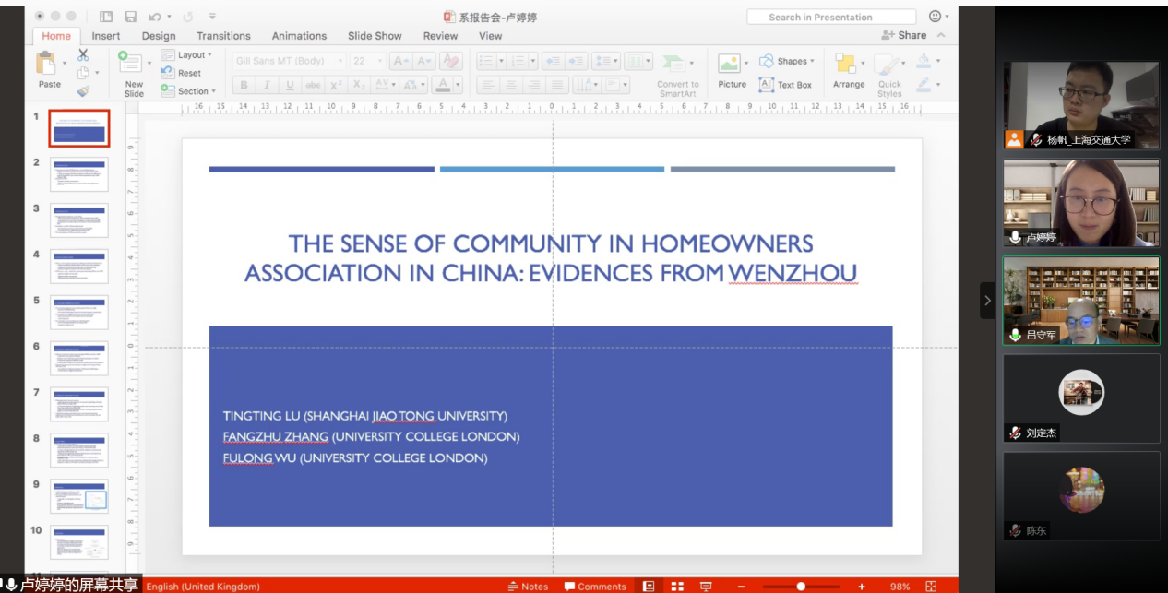Click the Cut scissors icon
1168x593 pixels.
pyautogui.click(x=83, y=55)
